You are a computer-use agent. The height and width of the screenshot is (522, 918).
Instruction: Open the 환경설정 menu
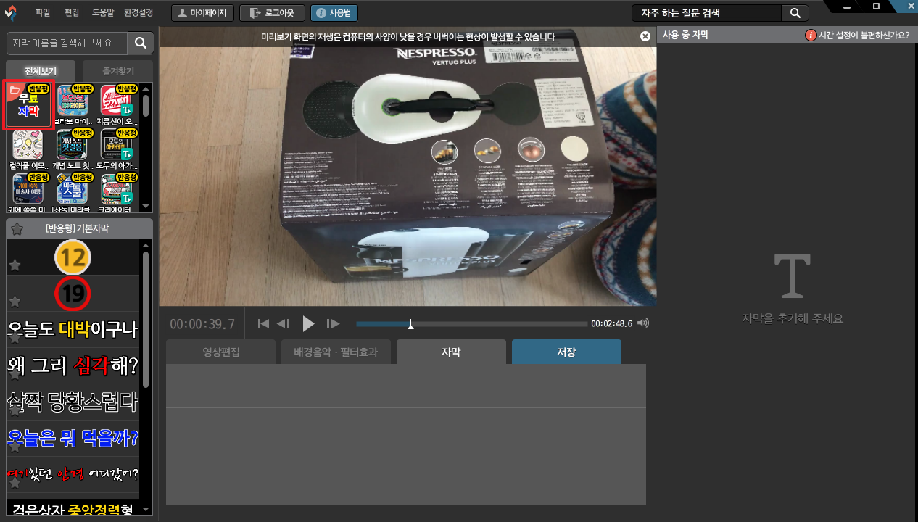pos(138,13)
